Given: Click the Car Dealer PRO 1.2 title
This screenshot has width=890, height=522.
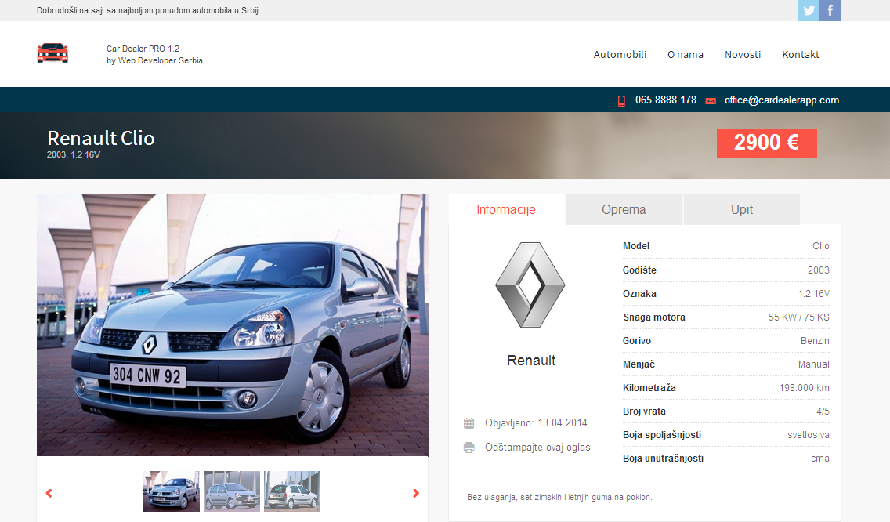Looking at the screenshot, I should pos(143,49).
